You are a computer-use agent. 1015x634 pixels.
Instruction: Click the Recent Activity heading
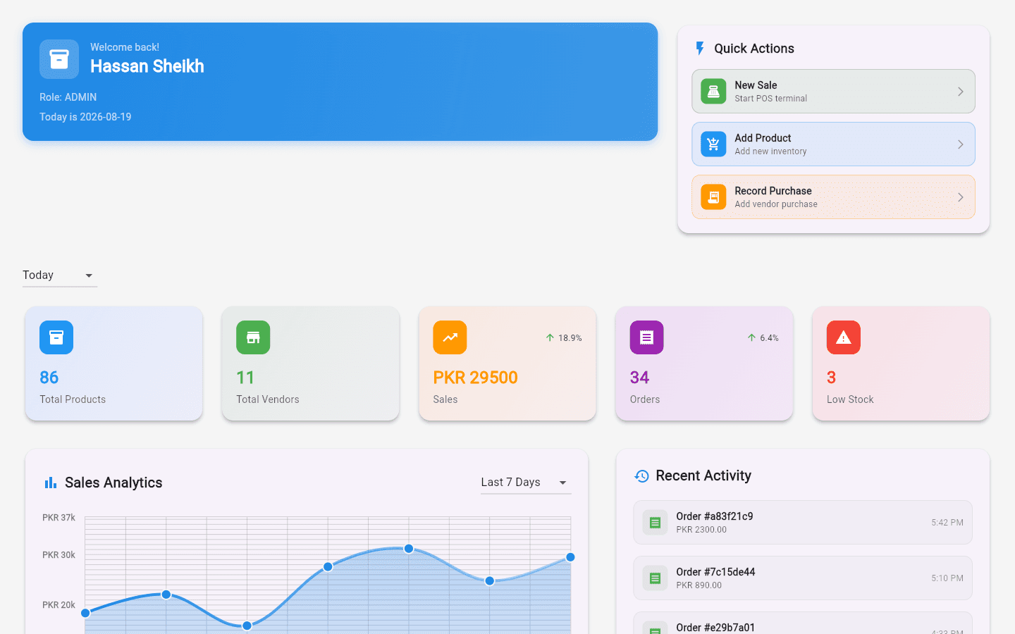coord(703,475)
